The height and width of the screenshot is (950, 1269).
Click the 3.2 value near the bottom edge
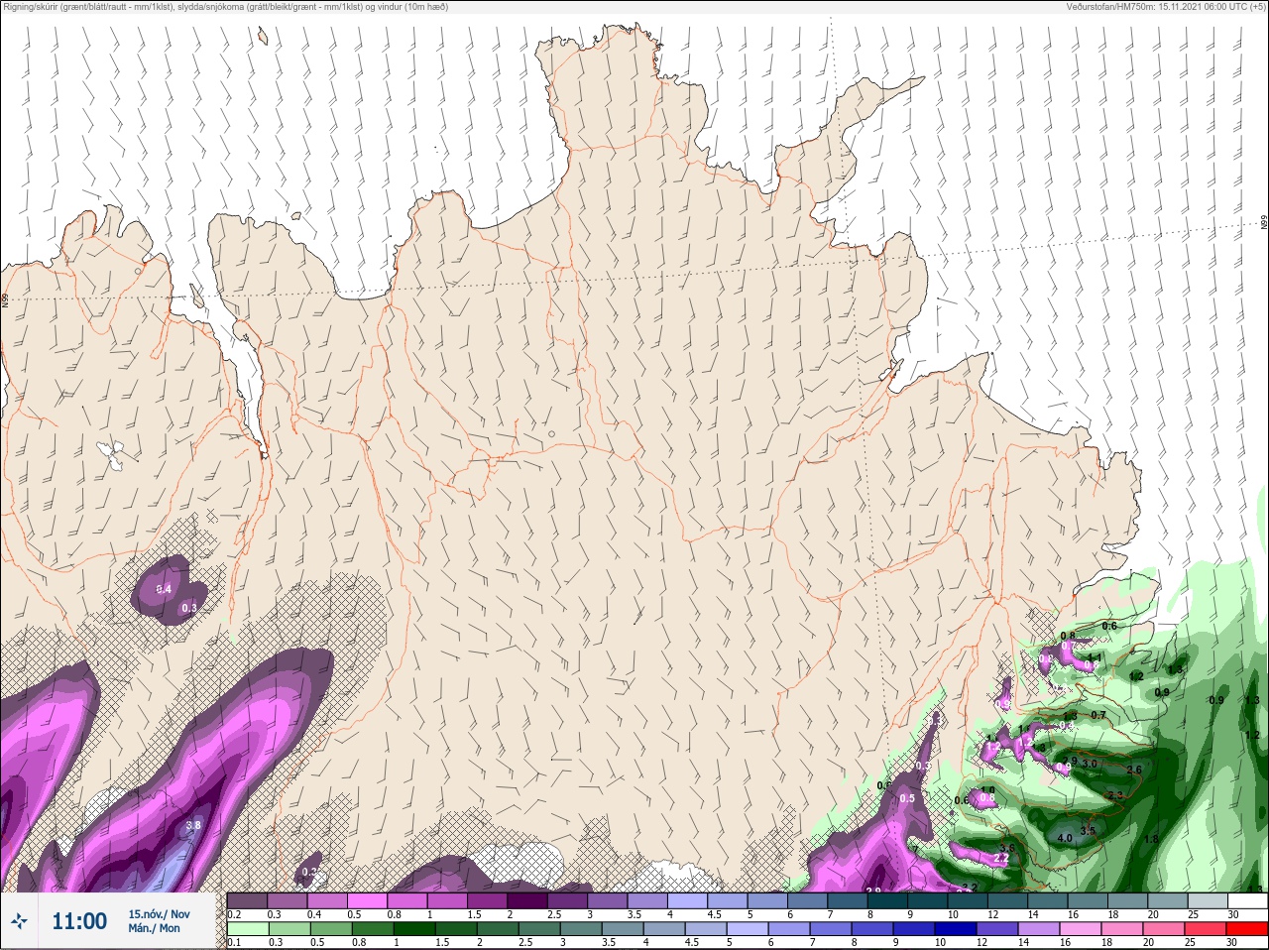pyautogui.click(x=971, y=887)
